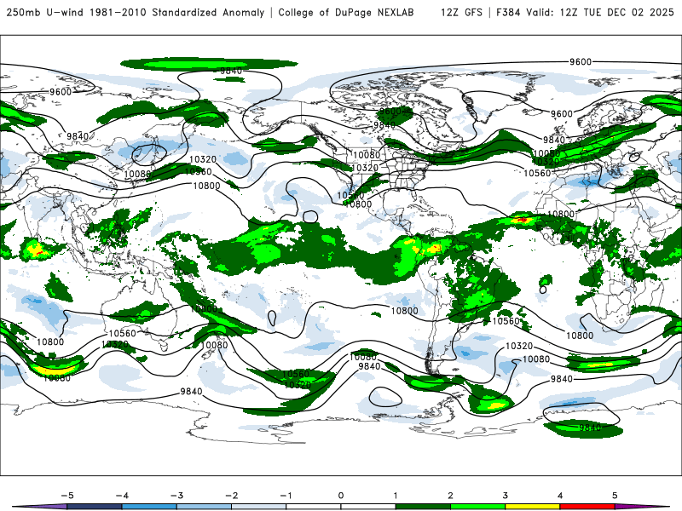682x511 pixels.
Task: Click the pale blue -2 to -1 colorbar segment
Action: [259, 507]
